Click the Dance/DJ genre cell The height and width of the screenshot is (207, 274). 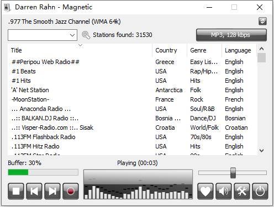pos(203,118)
